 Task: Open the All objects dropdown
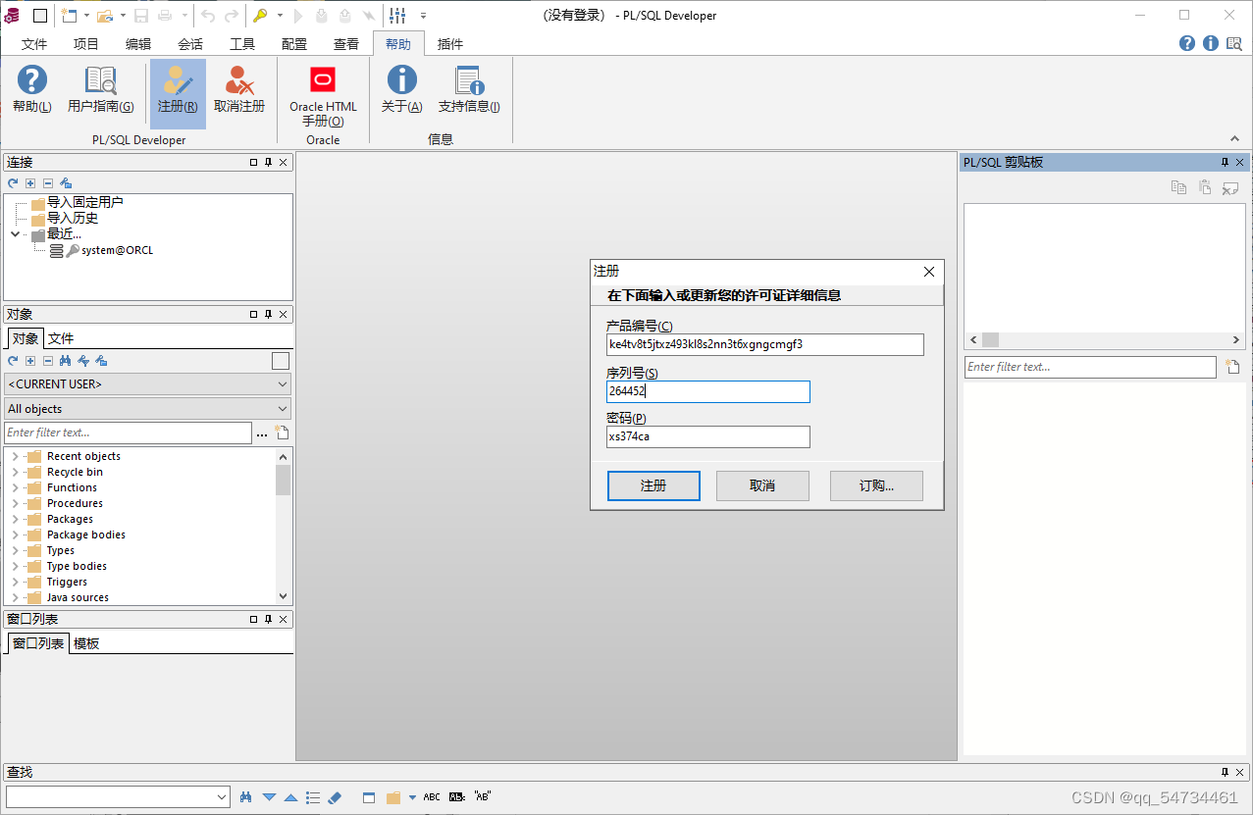pos(148,409)
